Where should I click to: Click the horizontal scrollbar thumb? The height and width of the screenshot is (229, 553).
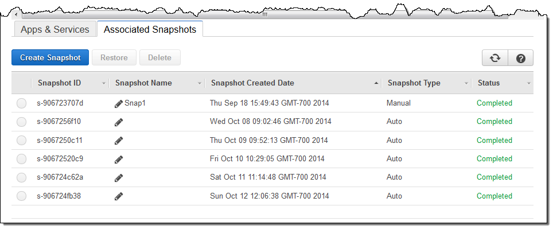264,15
